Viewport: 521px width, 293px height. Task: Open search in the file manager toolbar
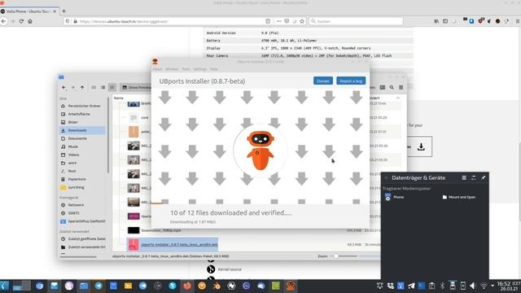pos(392,87)
